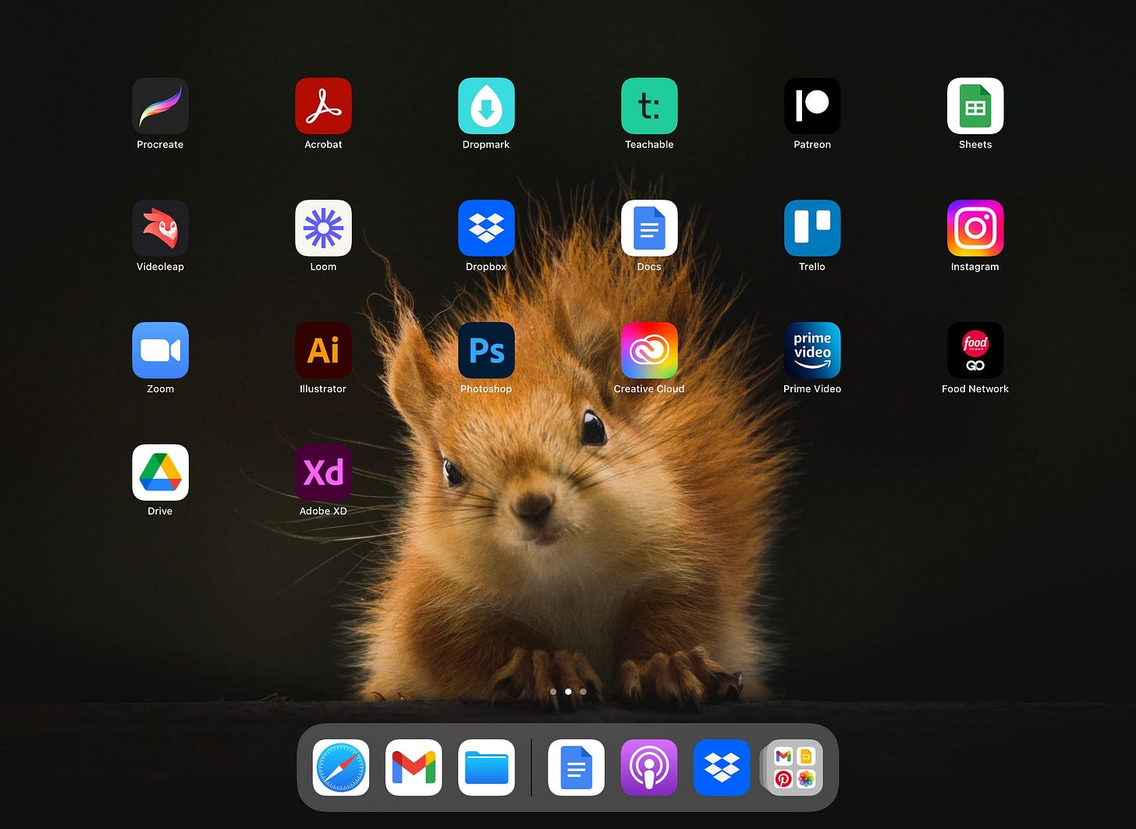Open the Files app in the dock
Image resolution: width=1136 pixels, height=829 pixels.
click(486, 767)
